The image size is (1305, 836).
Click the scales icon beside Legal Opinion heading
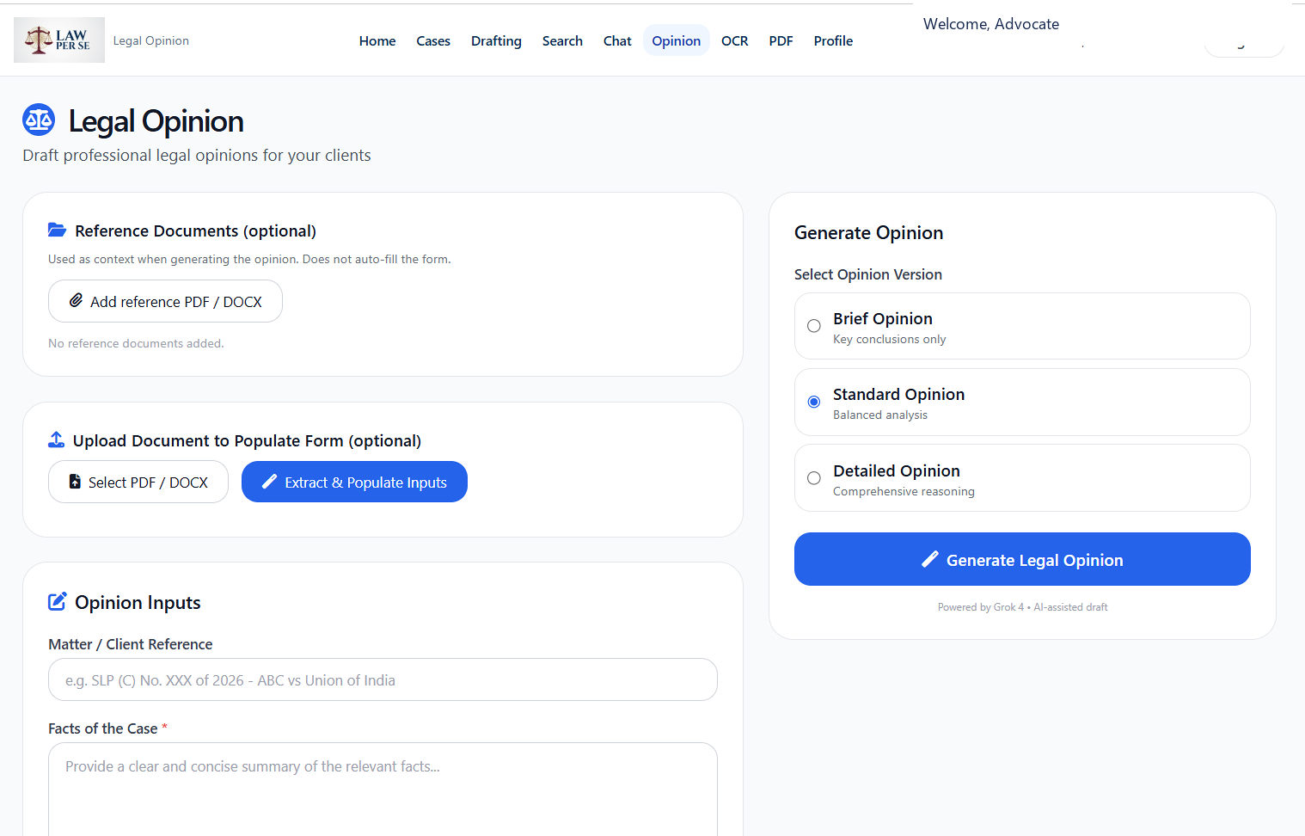pyautogui.click(x=39, y=120)
